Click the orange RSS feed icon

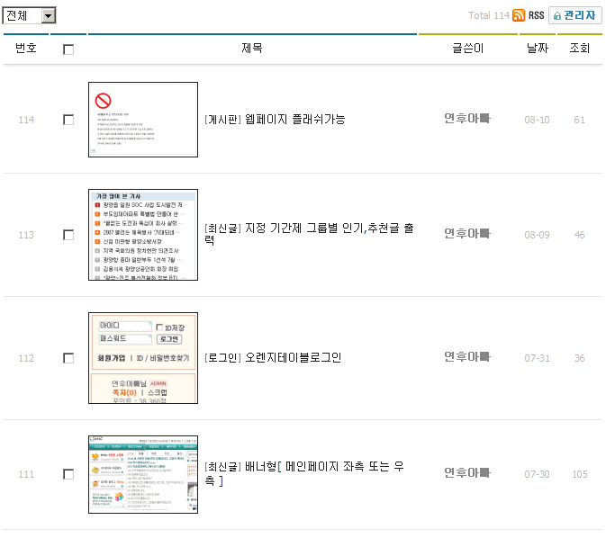(519, 15)
